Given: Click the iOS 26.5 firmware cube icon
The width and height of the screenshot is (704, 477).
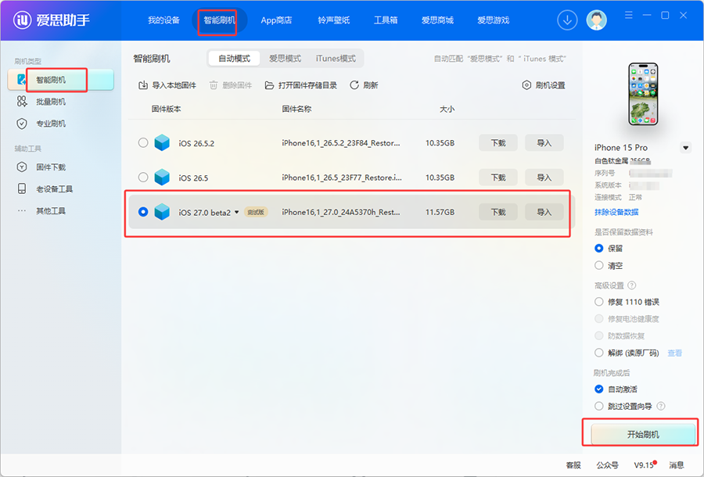Looking at the screenshot, I should [162, 178].
